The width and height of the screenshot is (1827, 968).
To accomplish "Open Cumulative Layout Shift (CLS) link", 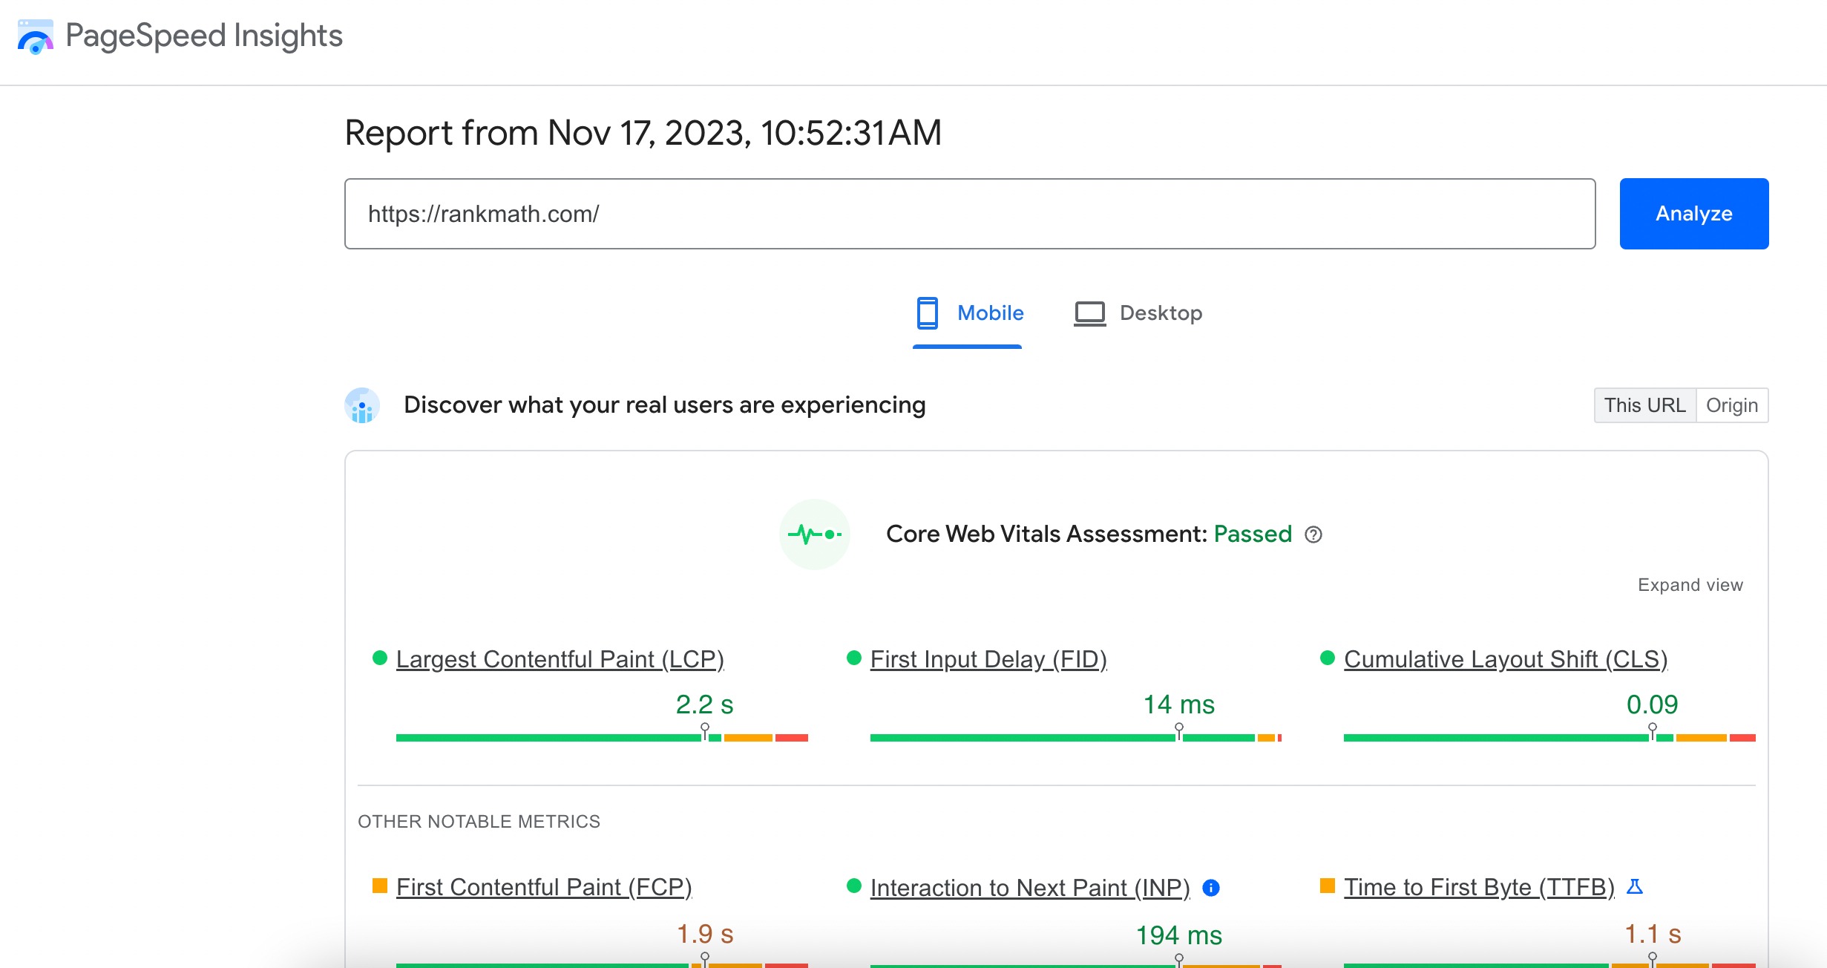I will pos(1506,659).
